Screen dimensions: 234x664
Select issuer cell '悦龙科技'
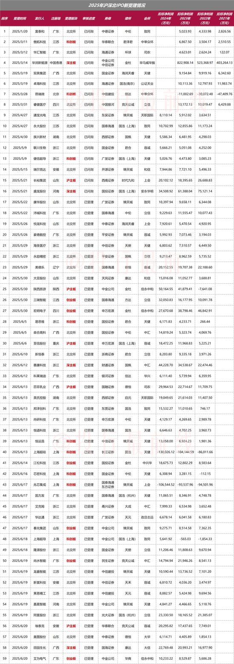tap(40, 223)
